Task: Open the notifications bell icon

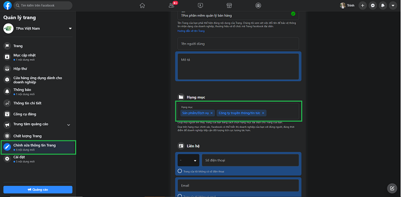Action: click(383, 6)
